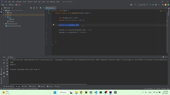
Task: Clear all console output with trash icon
Action: click(7, 74)
